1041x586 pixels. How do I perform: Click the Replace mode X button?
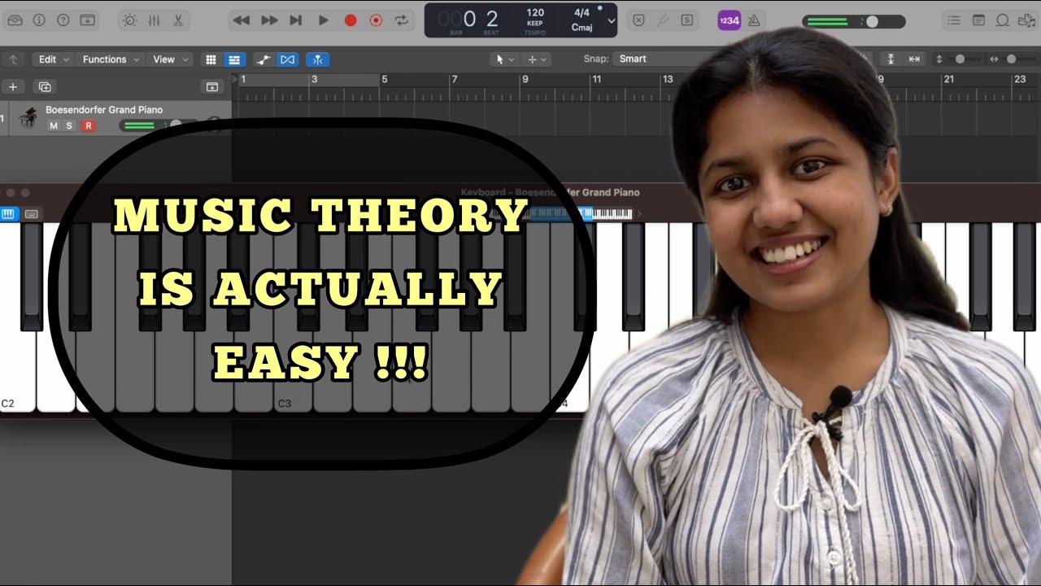point(638,20)
